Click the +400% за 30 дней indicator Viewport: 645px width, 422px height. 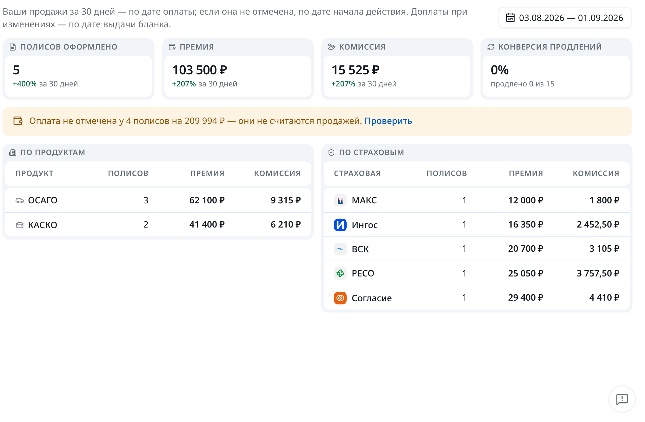tap(45, 84)
